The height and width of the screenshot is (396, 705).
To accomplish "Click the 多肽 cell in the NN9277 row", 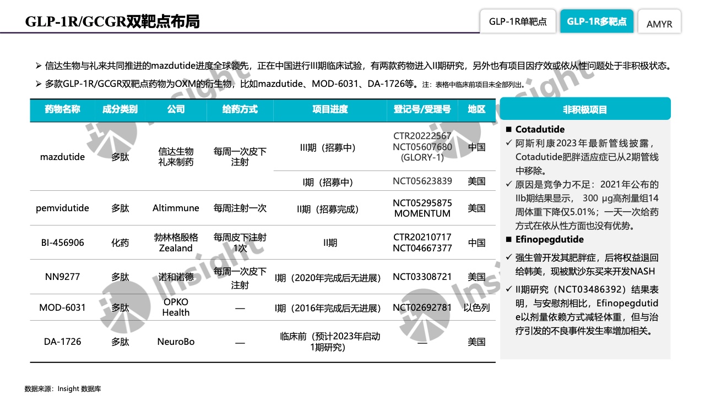I will coord(120,277).
